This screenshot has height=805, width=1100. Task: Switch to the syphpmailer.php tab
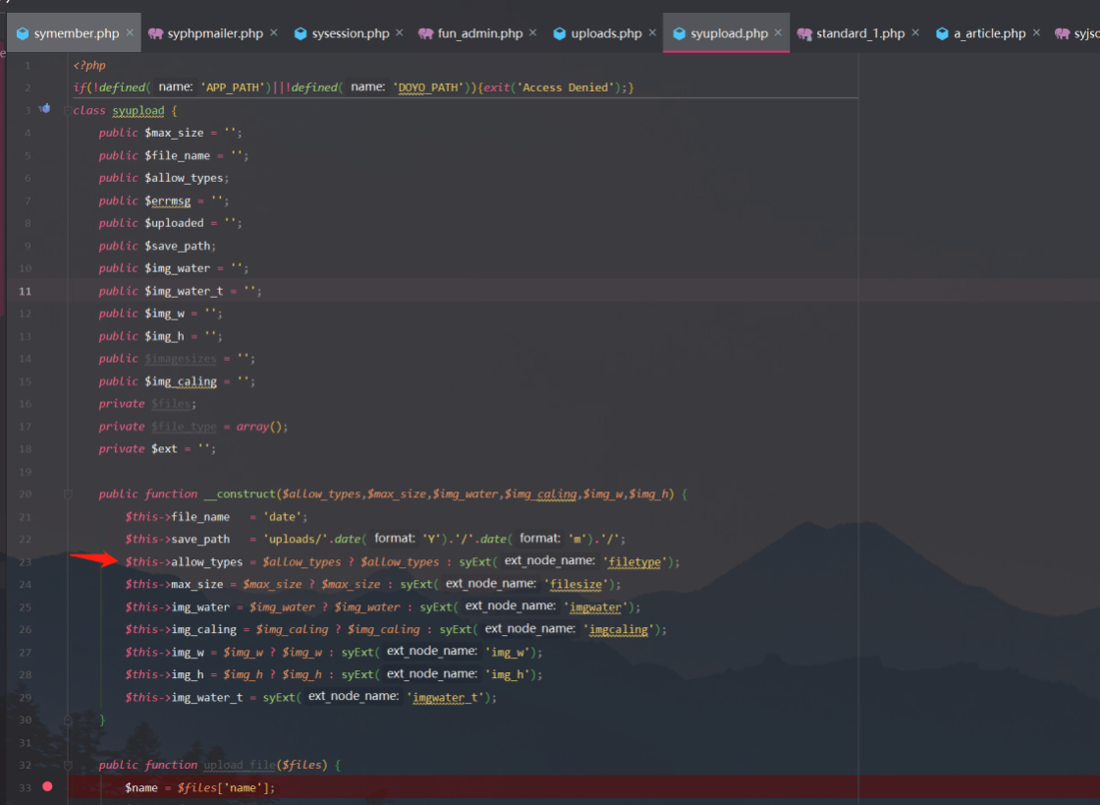tap(215, 33)
